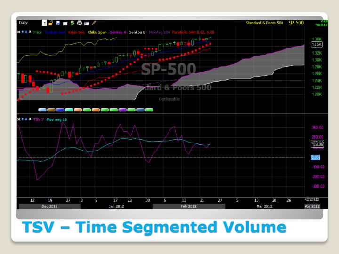The width and height of the screenshot is (339, 254).
Task: Click the light blue pill button
Action: coord(42,110)
